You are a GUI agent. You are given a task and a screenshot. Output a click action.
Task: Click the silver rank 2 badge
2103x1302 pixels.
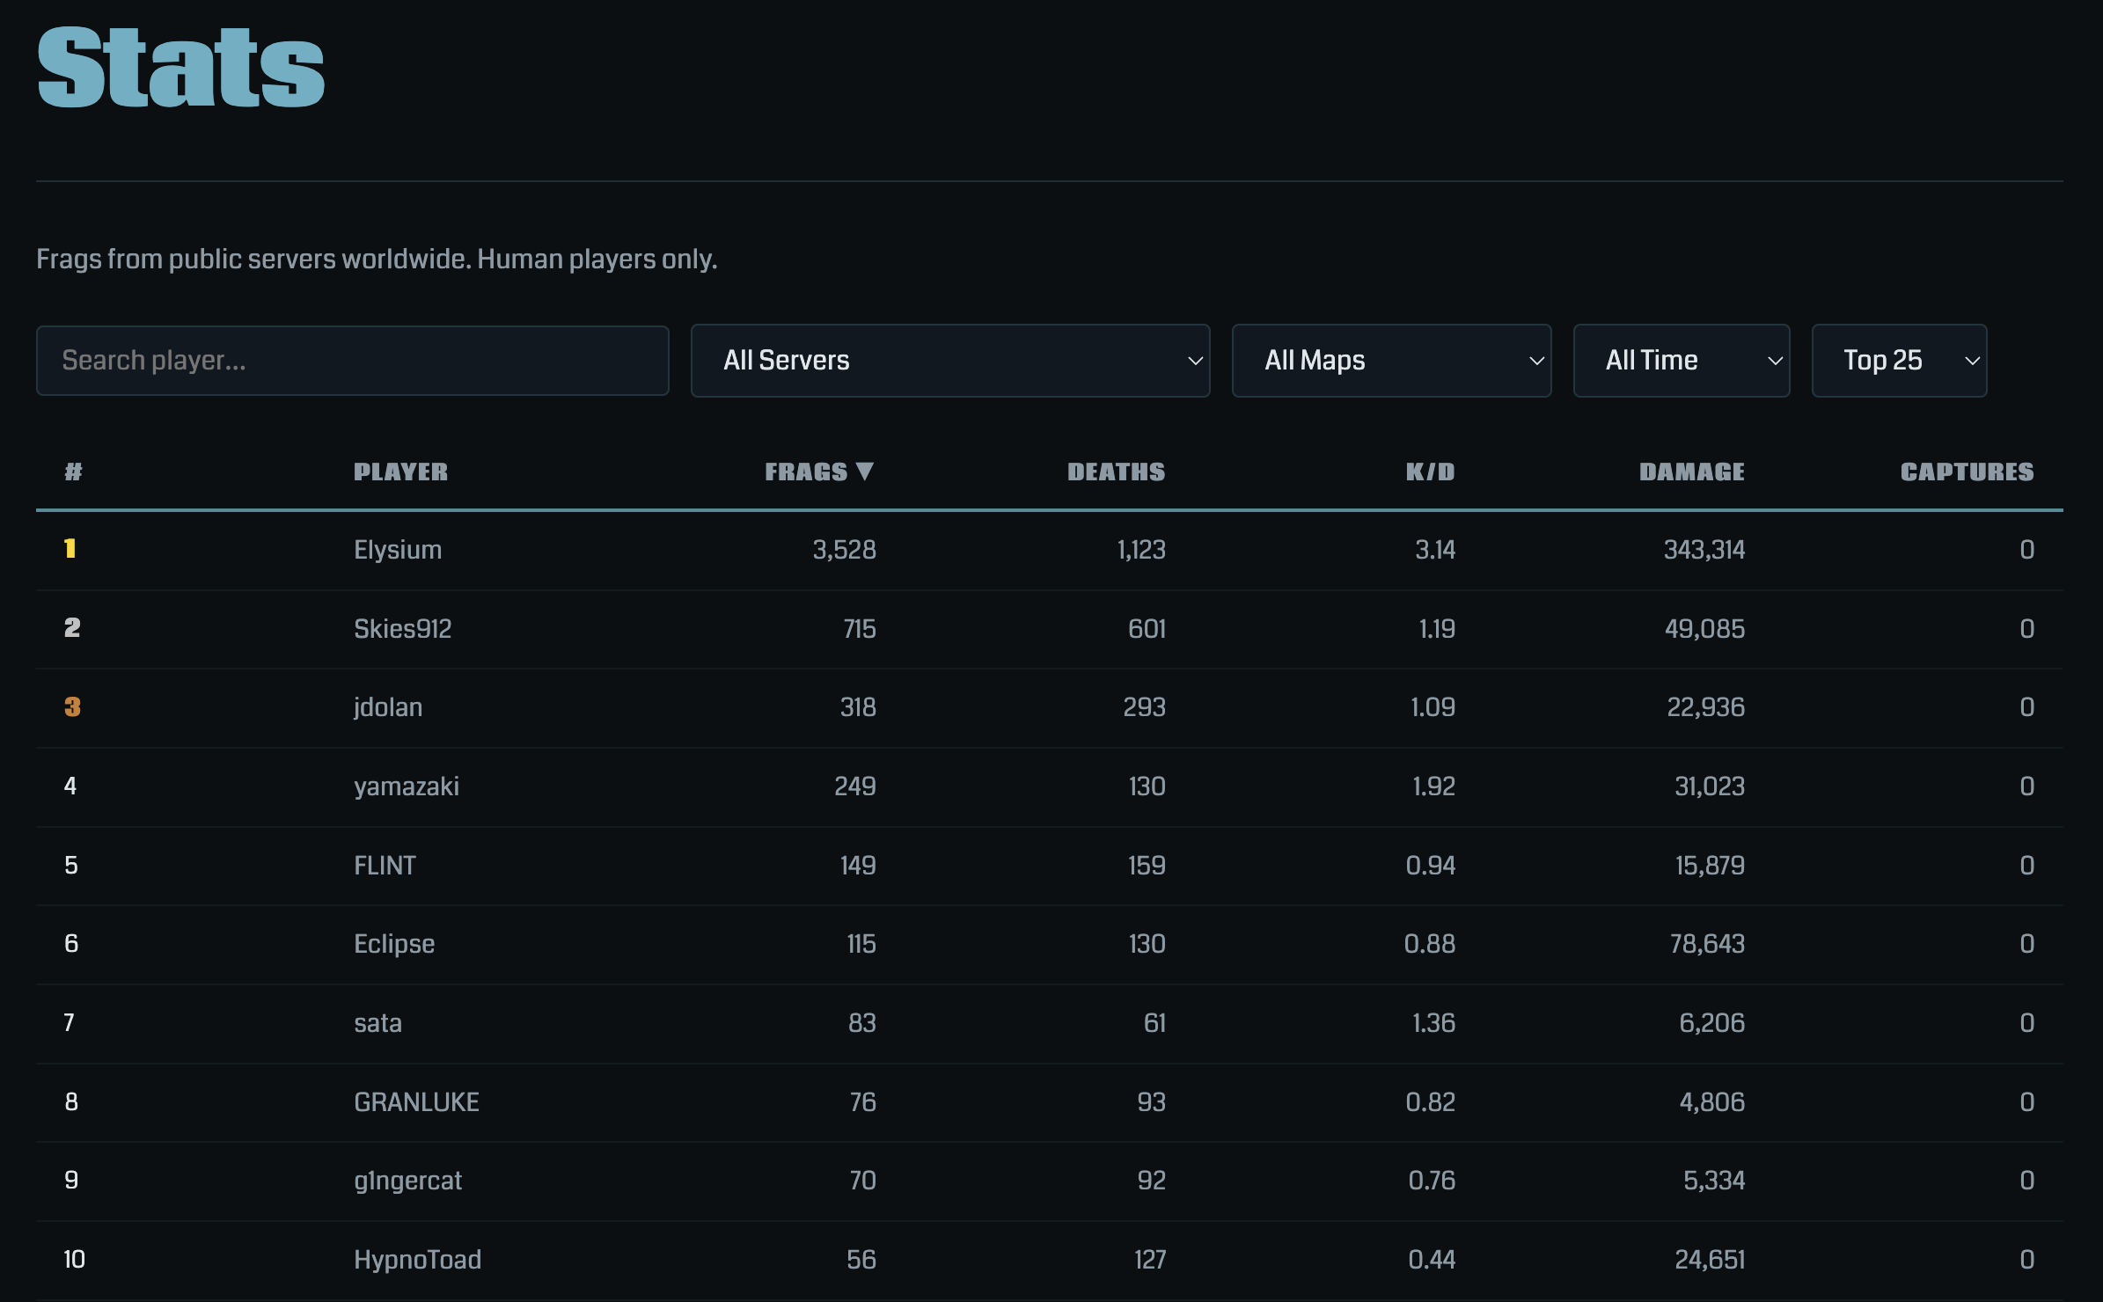[x=72, y=628]
